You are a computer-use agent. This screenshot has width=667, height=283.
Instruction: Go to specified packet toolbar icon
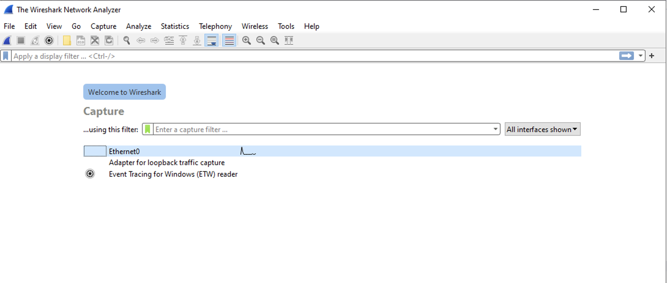(x=169, y=40)
